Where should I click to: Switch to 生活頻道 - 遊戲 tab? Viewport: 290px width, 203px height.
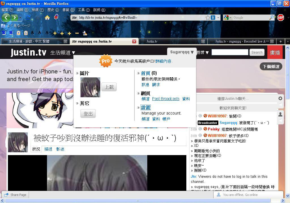pyautogui.click(x=35, y=41)
